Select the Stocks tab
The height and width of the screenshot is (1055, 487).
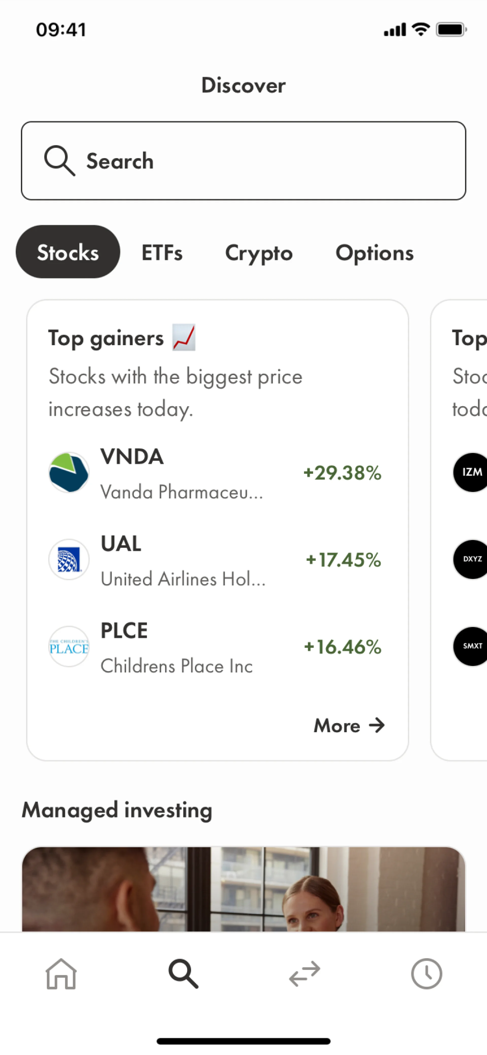(68, 252)
